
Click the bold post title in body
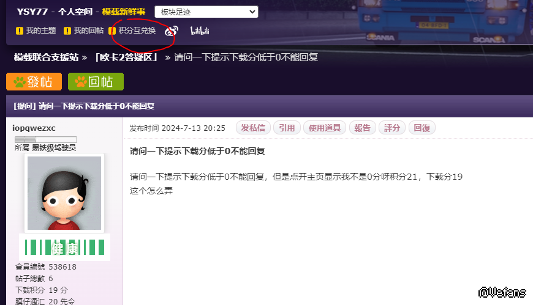197,151
